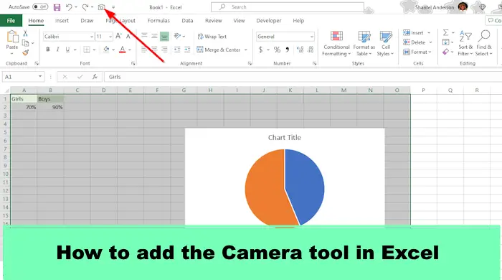The height and width of the screenshot is (280, 502).
Task: Click in the formula bar showing Girls
Action: [x=303, y=77]
